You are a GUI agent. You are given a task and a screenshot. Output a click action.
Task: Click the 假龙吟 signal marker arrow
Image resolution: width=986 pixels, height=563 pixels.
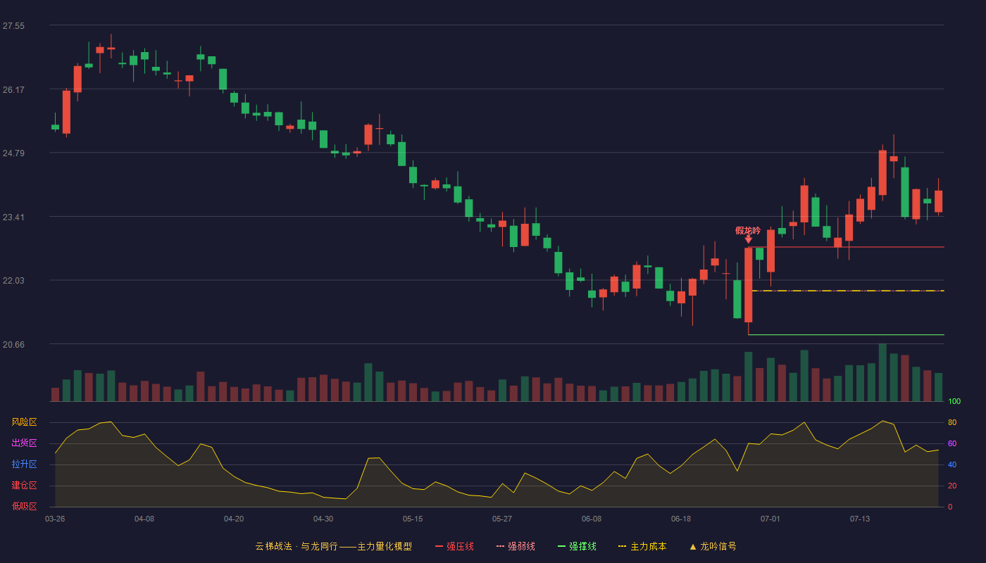click(748, 240)
